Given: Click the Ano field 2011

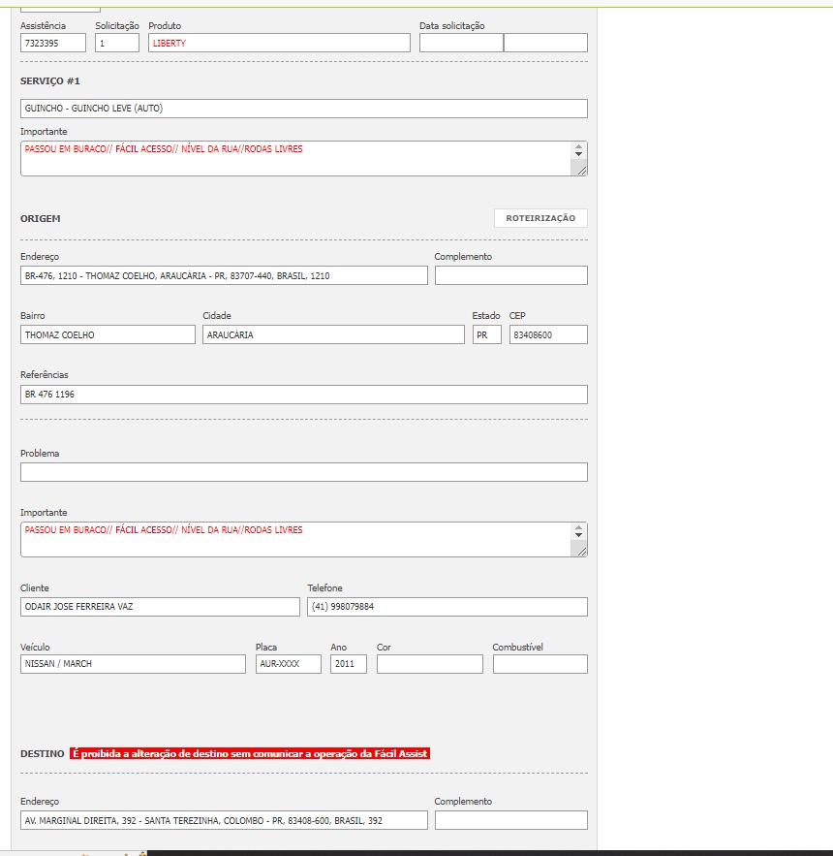Looking at the screenshot, I should click(348, 664).
